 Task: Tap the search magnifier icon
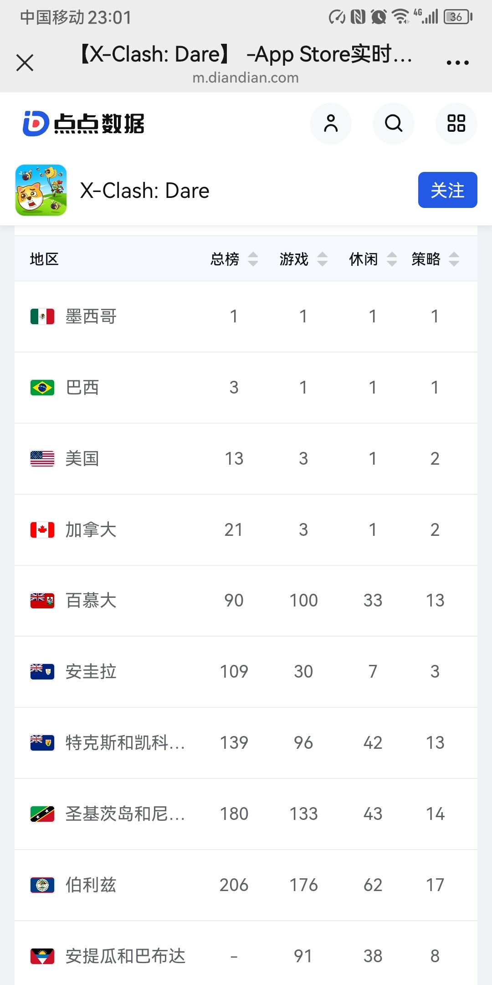[x=394, y=124]
